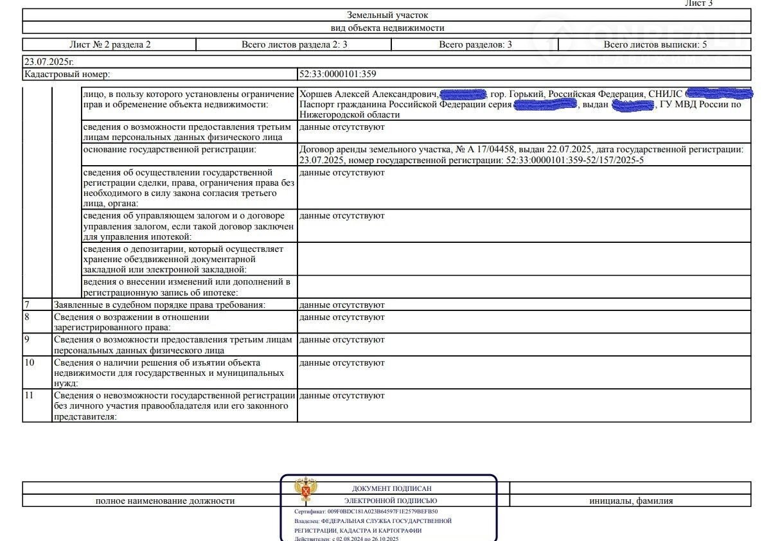Click row 7 'Заявленные в судебном порядке' label
The height and width of the screenshot is (541, 771).
click(159, 305)
